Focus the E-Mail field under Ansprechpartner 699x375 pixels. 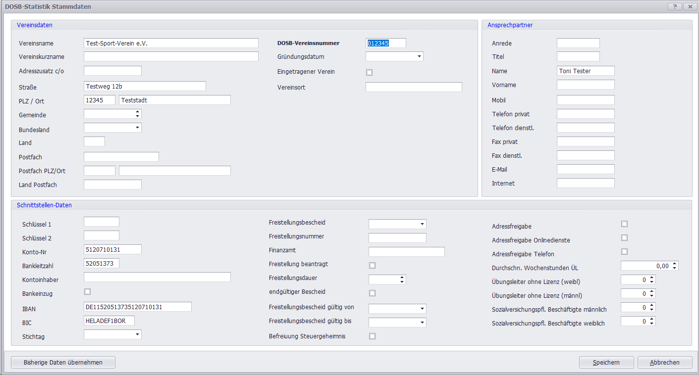585,169
